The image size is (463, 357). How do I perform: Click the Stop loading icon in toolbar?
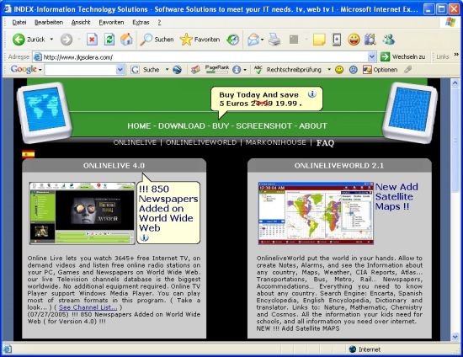[92, 40]
